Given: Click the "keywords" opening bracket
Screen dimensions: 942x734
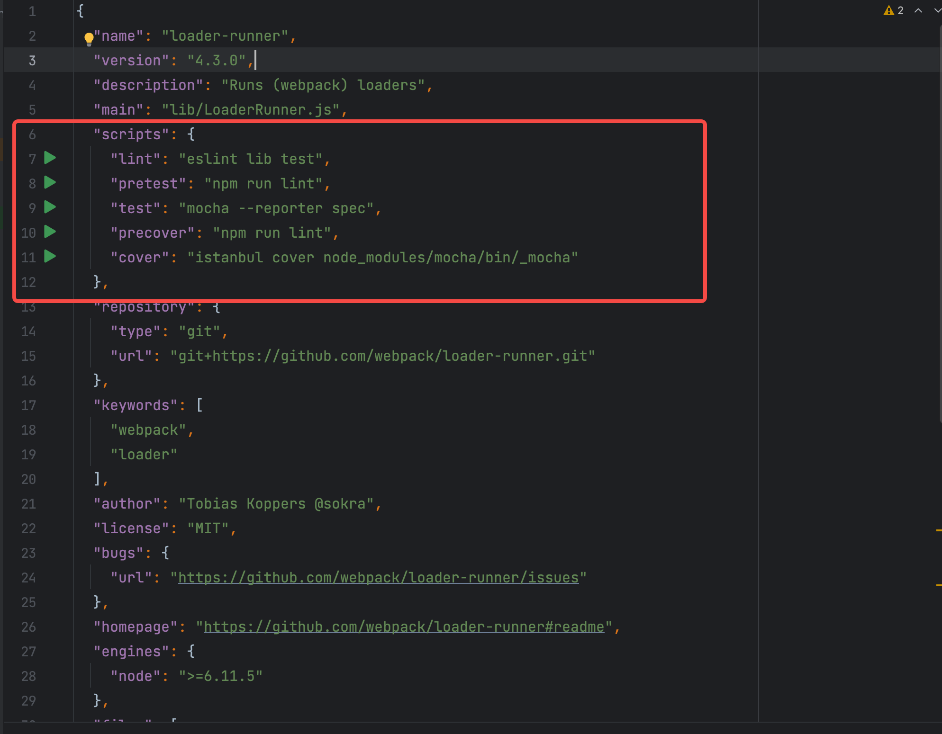Looking at the screenshot, I should pyautogui.click(x=199, y=405).
